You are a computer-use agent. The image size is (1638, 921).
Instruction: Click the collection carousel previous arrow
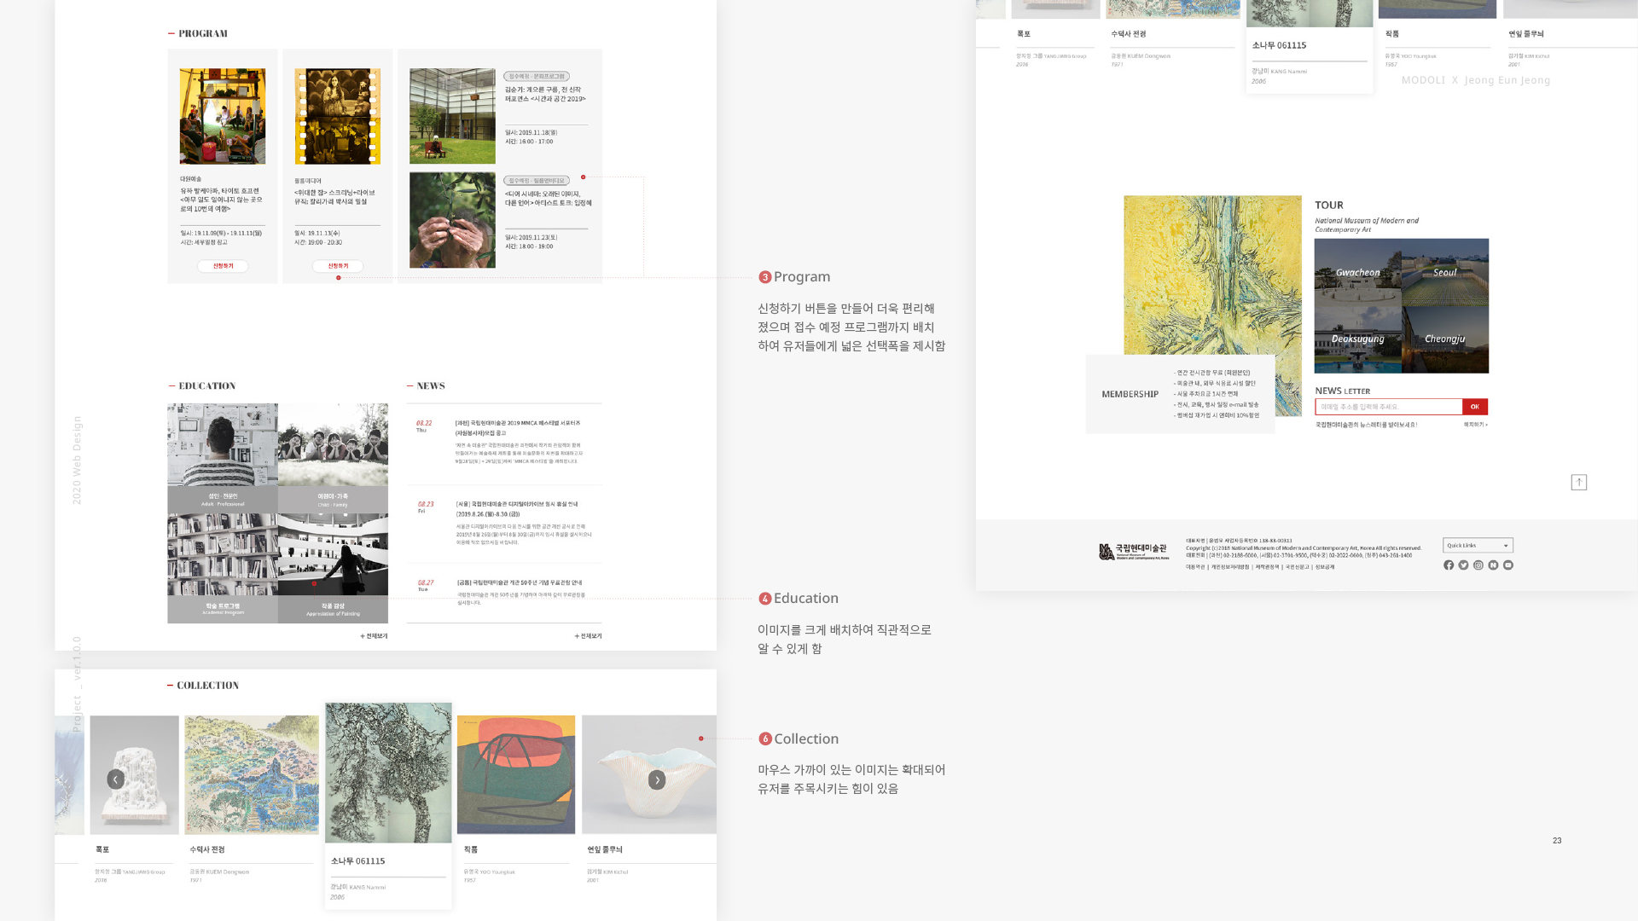pyautogui.click(x=115, y=779)
